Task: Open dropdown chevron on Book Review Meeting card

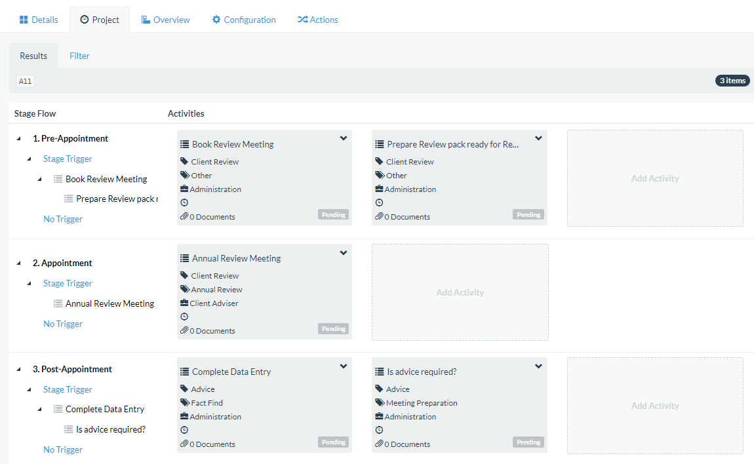Action: pyautogui.click(x=343, y=138)
